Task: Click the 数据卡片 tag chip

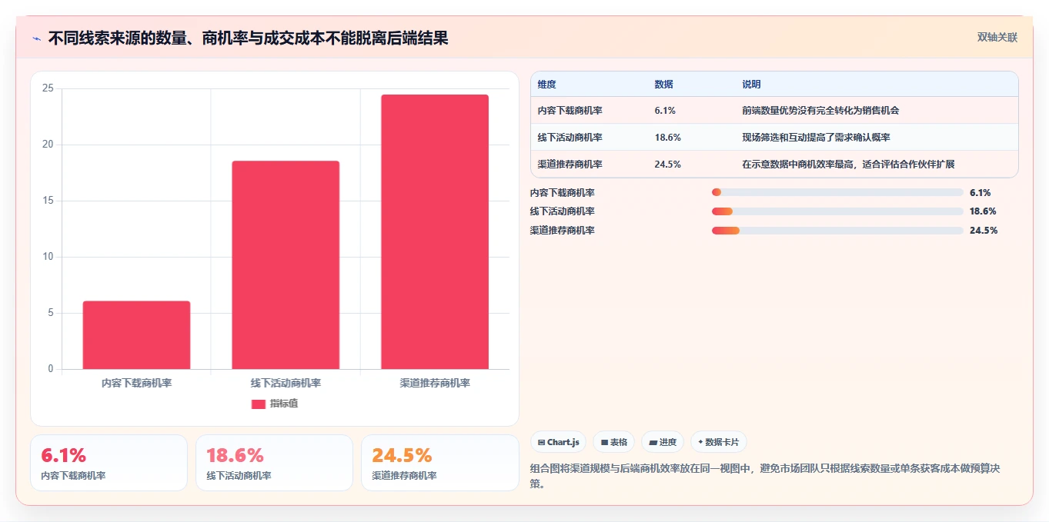Action: pos(718,442)
